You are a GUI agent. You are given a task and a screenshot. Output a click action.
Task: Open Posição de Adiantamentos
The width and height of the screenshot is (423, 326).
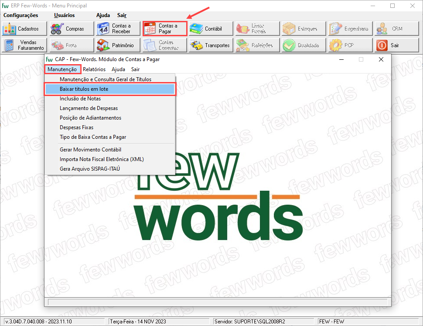click(110, 118)
